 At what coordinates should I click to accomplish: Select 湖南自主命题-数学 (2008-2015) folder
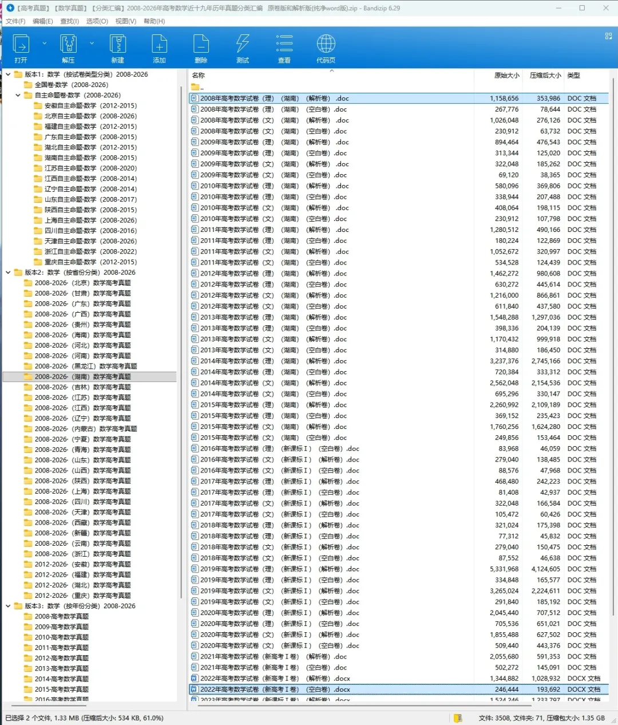(x=90, y=157)
